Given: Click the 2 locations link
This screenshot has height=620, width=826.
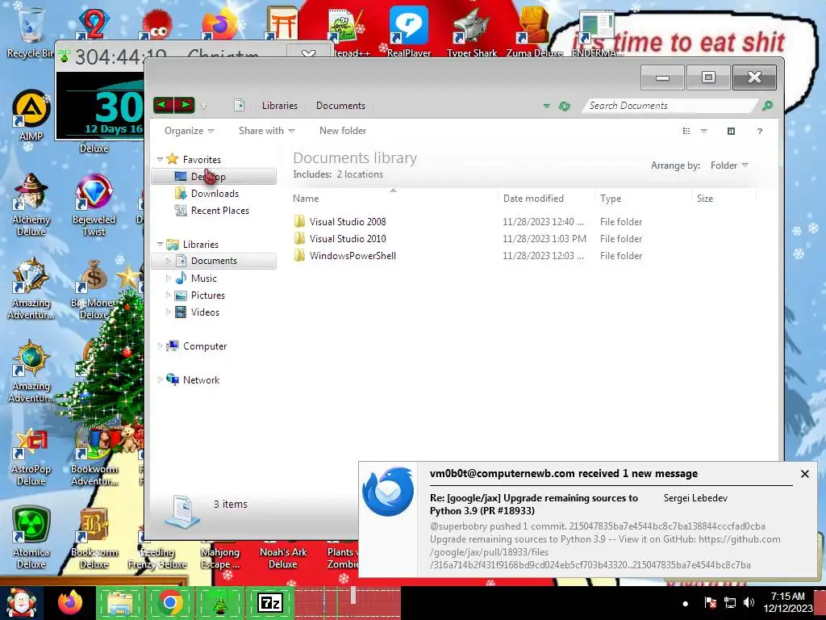Looking at the screenshot, I should pos(360,174).
